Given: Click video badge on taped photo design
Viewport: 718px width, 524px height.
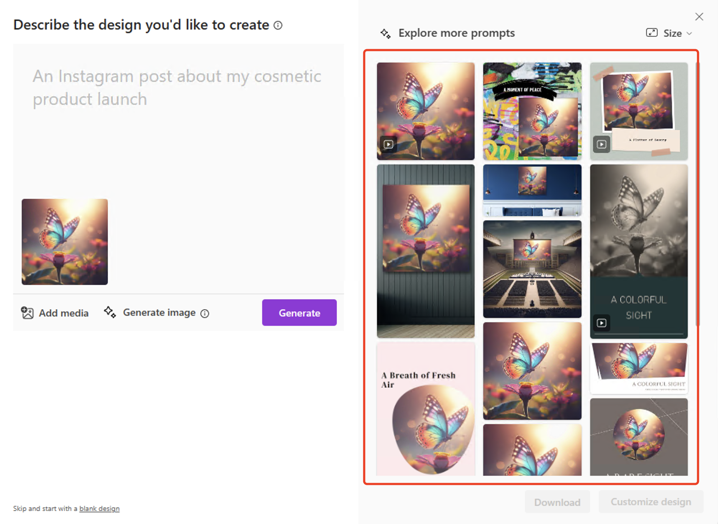Looking at the screenshot, I should tap(602, 144).
